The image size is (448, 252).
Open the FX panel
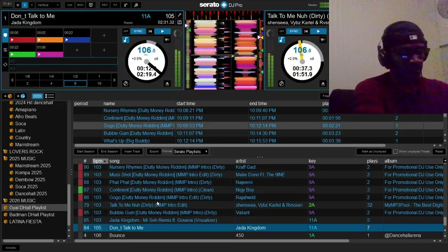point(115,5)
